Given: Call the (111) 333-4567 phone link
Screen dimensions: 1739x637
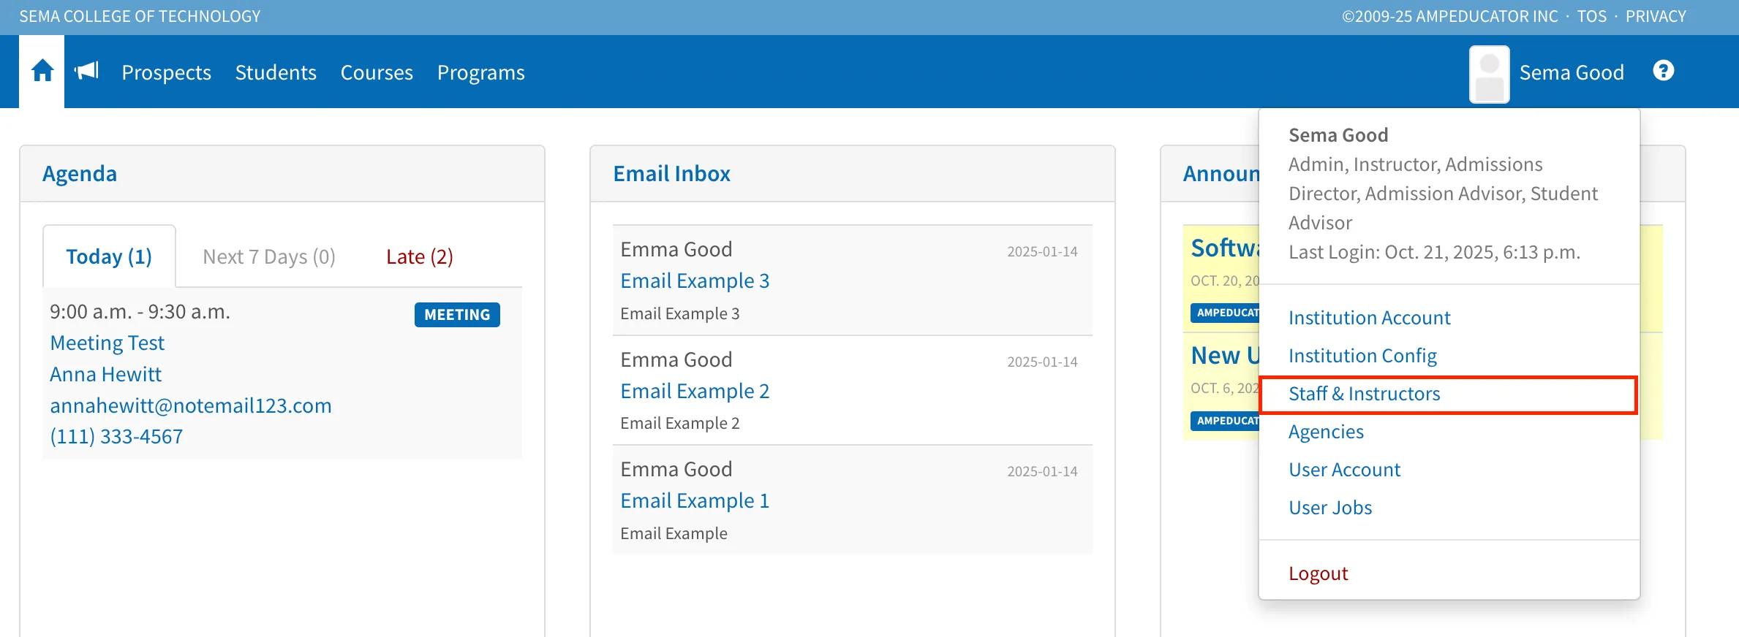Looking at the screenshot, I should pyautogui.click(x=116, y=436).
